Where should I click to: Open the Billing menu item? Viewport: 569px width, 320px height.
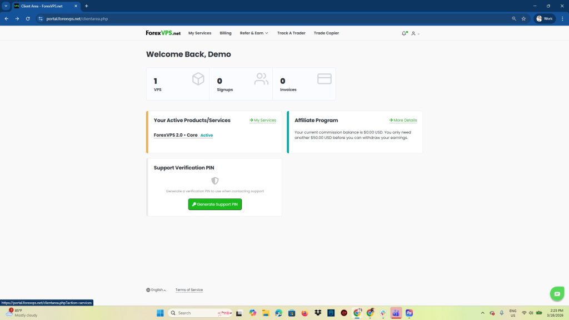coord(226,33)
